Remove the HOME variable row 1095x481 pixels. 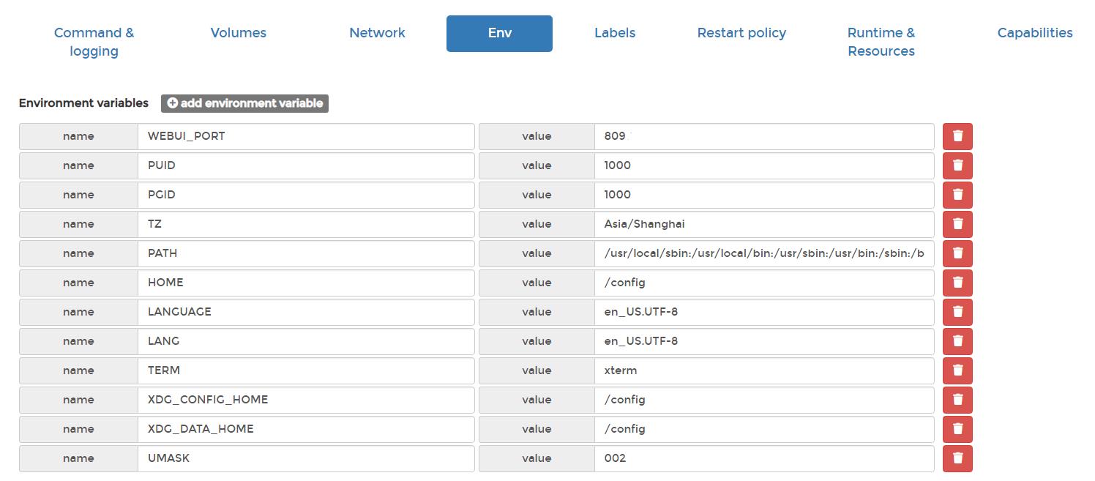click(x=957, y=283)
